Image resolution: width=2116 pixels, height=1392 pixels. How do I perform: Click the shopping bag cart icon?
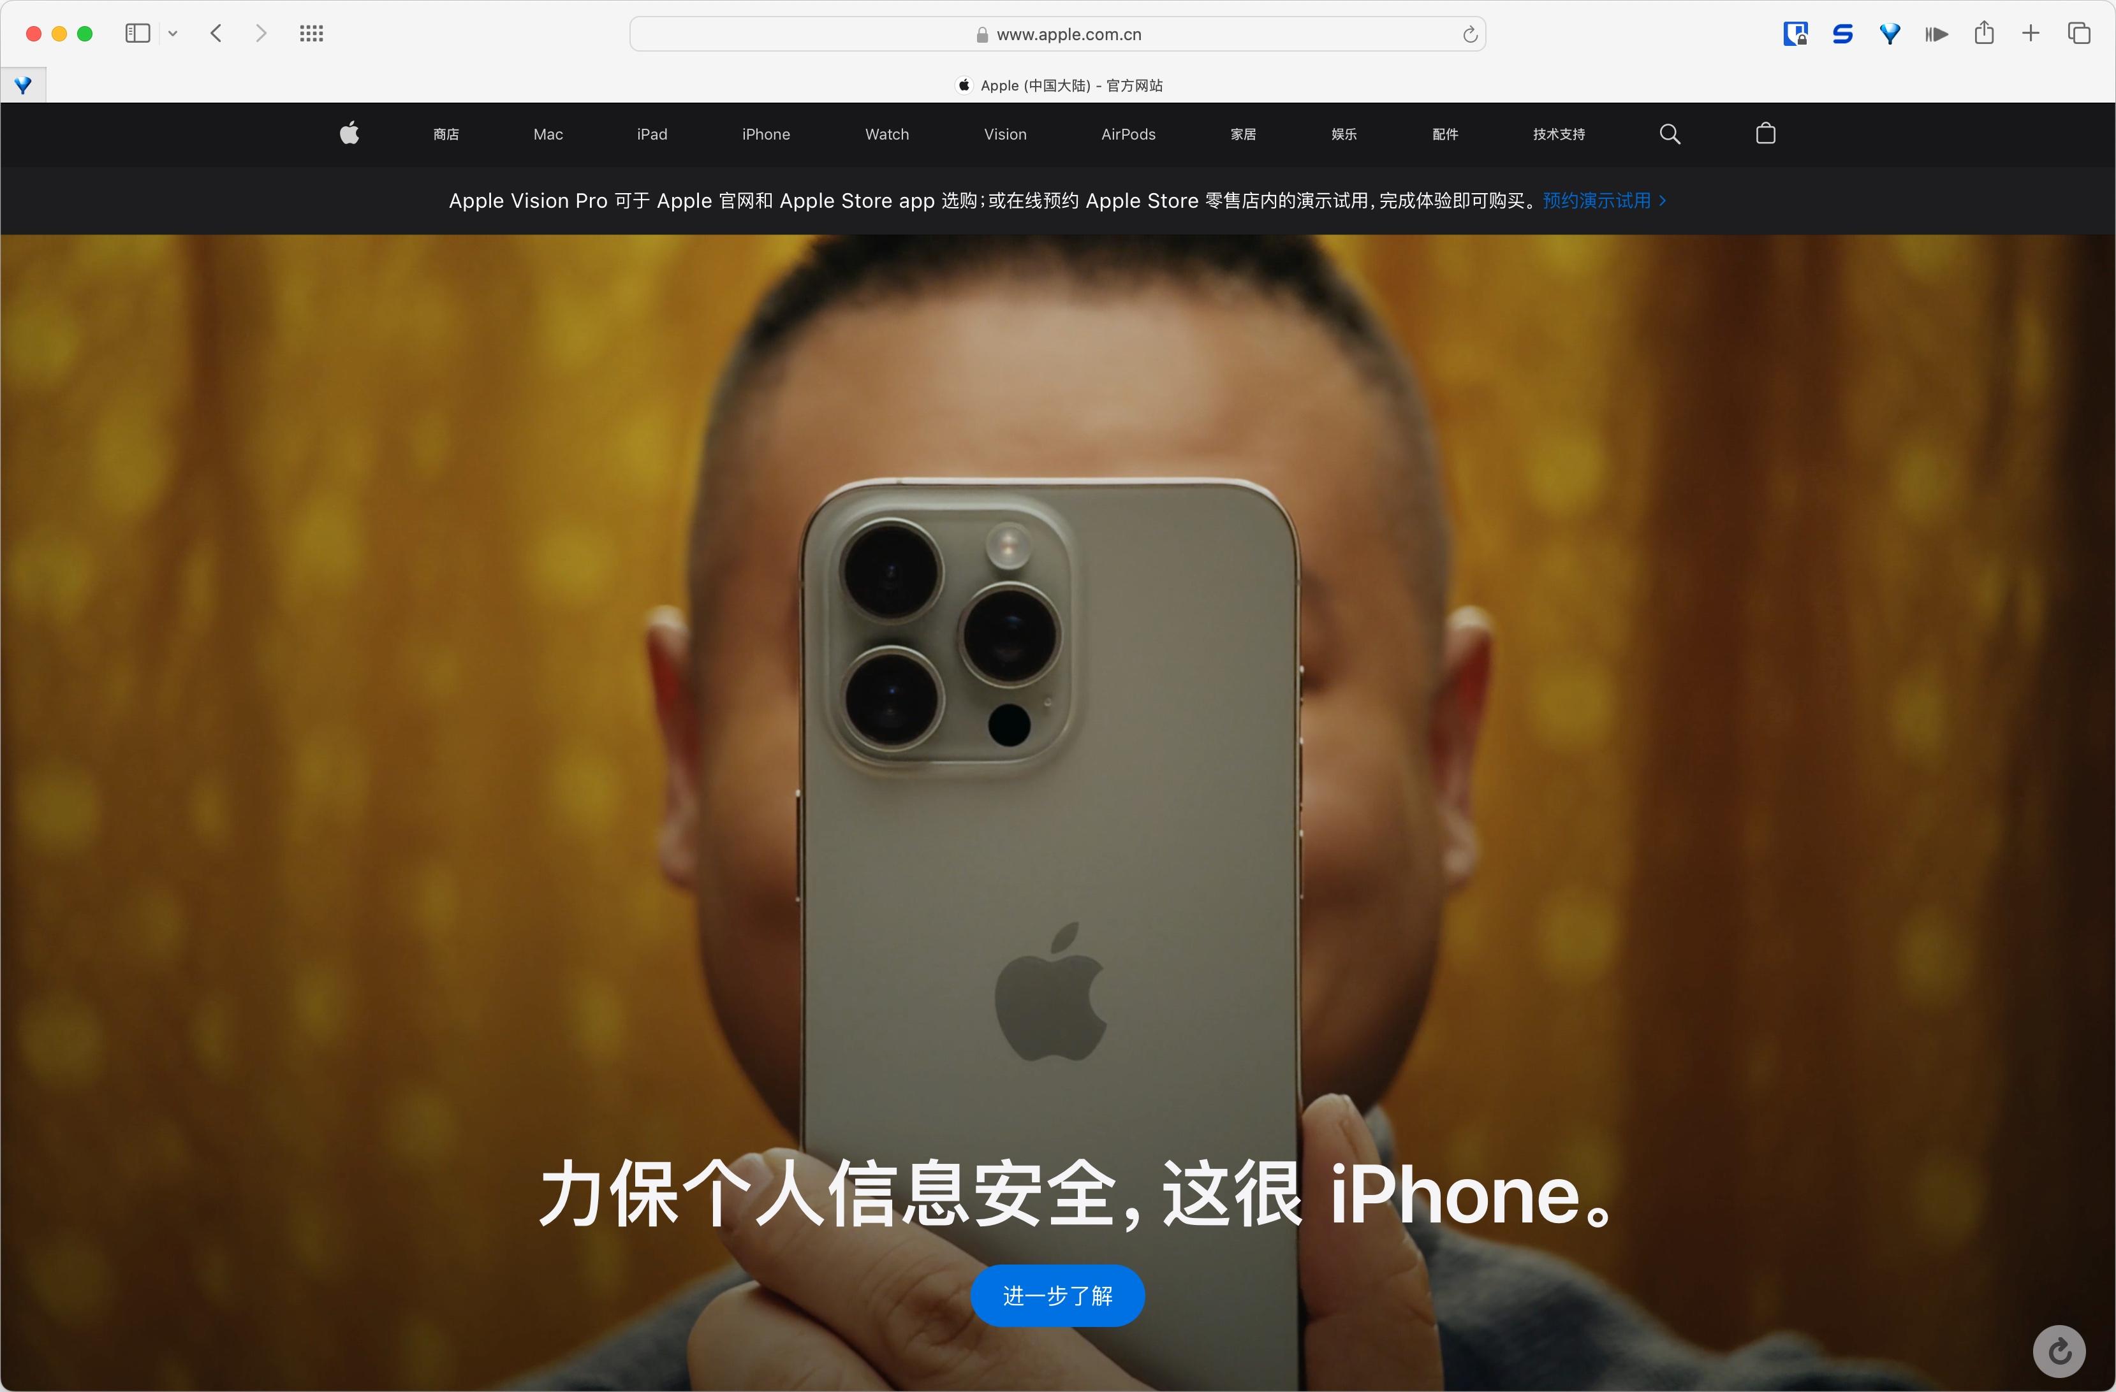1765,135
